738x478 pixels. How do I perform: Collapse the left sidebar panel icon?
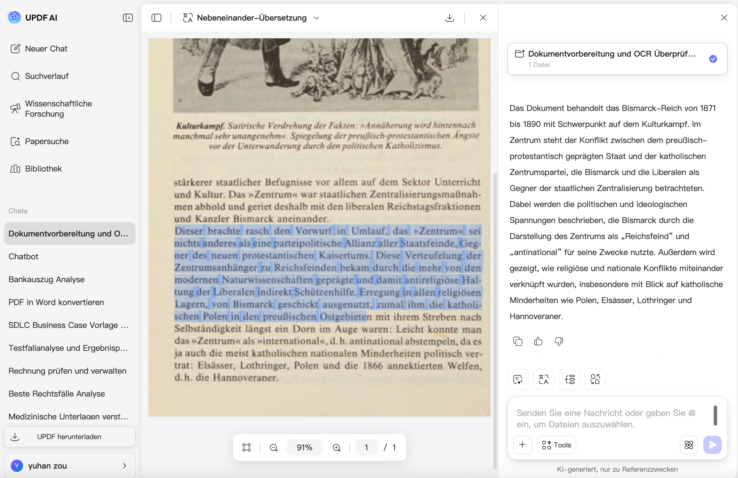[x=128, y=18]
